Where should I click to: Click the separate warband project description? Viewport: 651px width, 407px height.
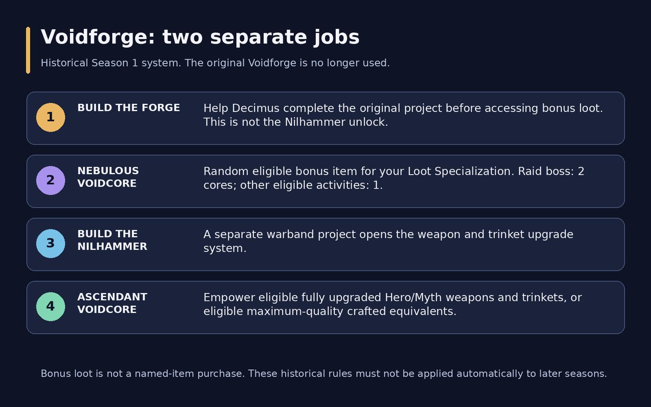(388, 241)
